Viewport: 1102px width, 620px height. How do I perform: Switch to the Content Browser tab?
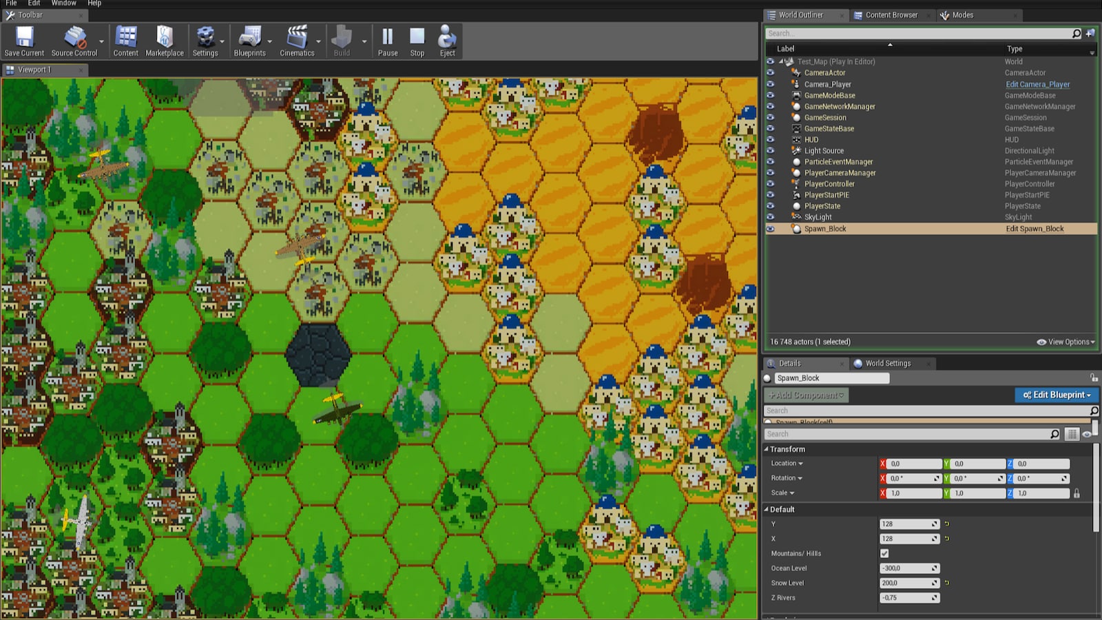[x=891, y=15]
